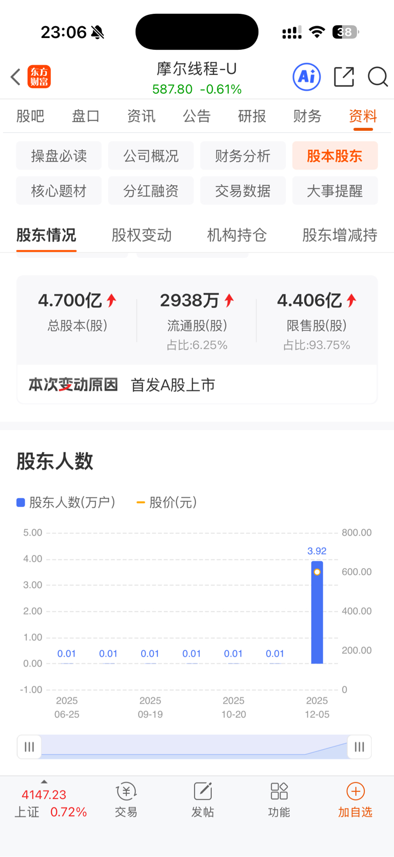Screen dimensions: 394x857
Task: Select the 股本股东 section
Action: [335, 155]
